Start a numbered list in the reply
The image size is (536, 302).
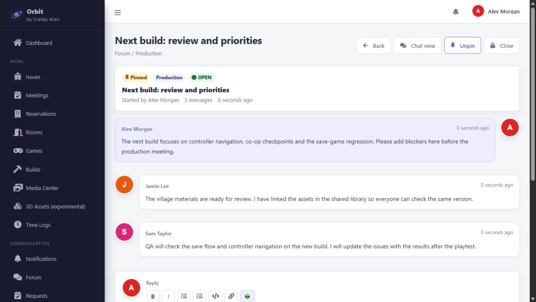(200, 296)
